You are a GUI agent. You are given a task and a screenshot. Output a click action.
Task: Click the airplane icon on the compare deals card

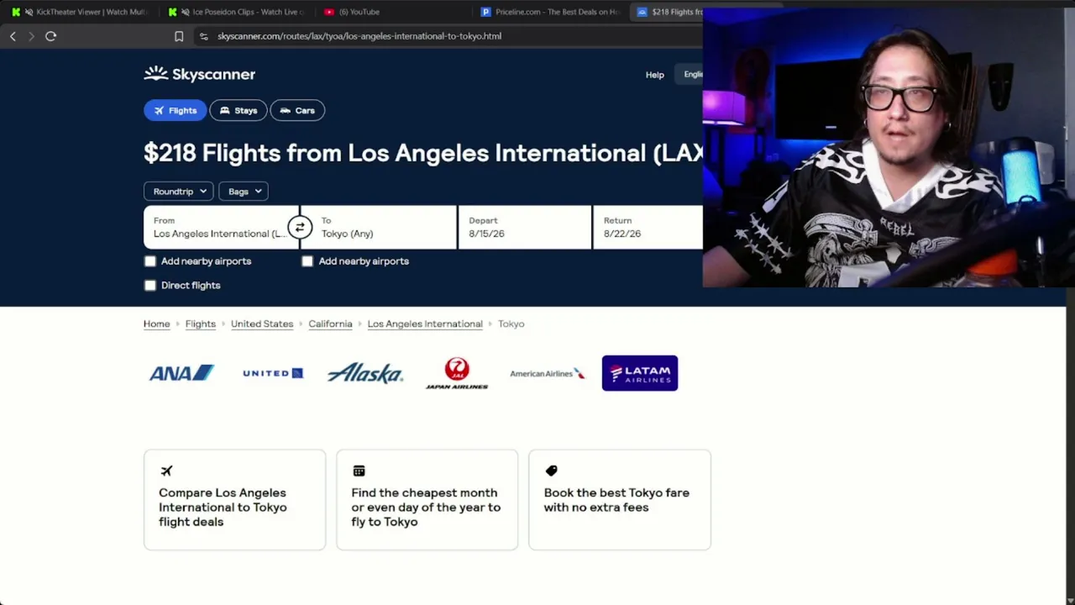166,471
